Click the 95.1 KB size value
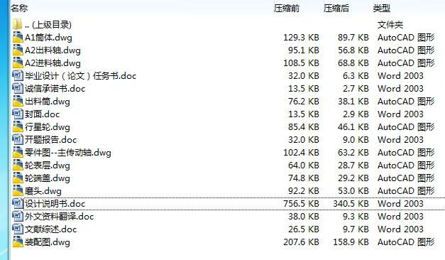This screenshot has height=260, width=445. point(304,50)
